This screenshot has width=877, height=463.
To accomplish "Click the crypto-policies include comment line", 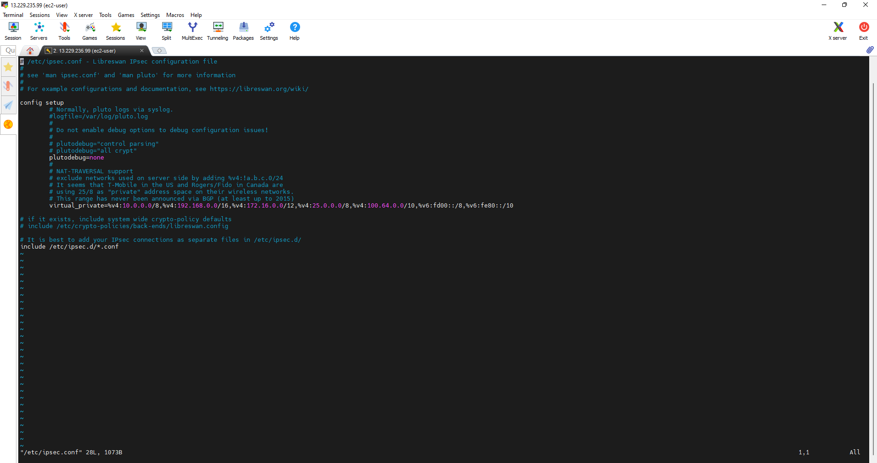I will click(124, 226).
